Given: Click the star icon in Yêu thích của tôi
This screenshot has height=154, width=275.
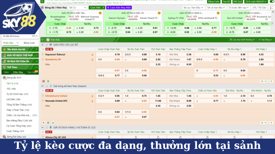Looking at the screenshot, I should pyautogui.click(x=4, y=49).
